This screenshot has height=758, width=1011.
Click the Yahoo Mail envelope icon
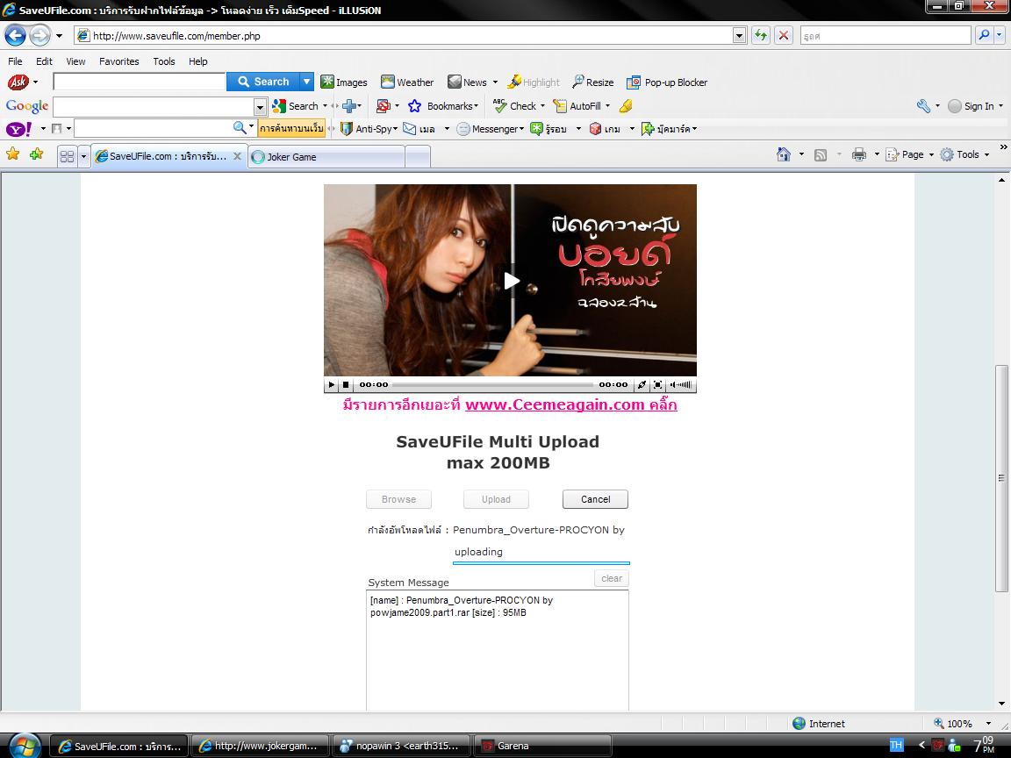410,128
